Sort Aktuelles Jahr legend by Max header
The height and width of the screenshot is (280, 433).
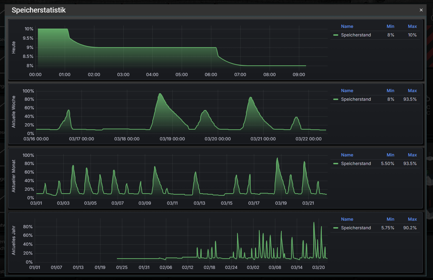[412, 219]
